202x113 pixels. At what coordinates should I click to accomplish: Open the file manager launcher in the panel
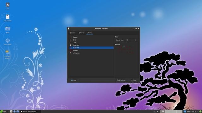[18, 111]
